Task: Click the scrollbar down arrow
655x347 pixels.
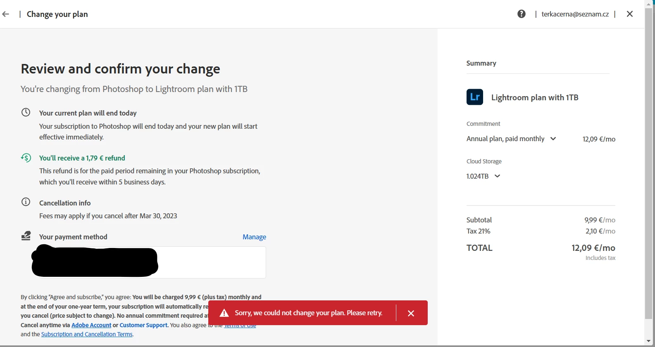Action: pyautogui.click(x=648, y=341)
